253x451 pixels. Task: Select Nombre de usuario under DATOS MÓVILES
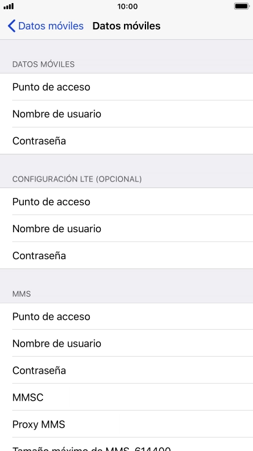[x=127, y=114]
